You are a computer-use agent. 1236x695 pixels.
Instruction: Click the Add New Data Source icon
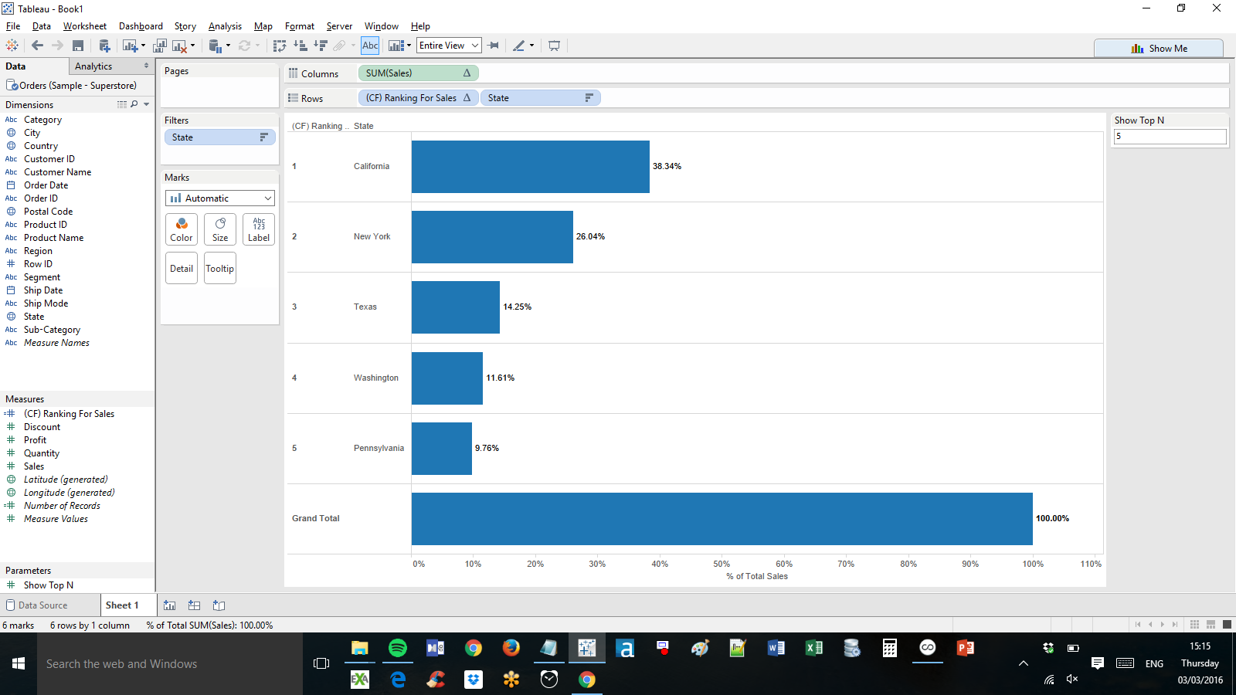104,46
